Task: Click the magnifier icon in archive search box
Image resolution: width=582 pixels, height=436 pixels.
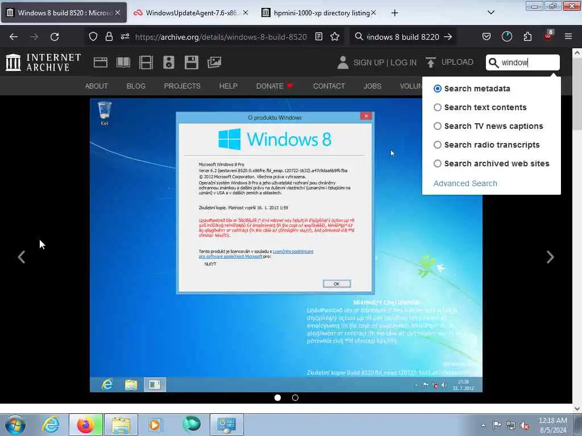Action: pos(493,62)
